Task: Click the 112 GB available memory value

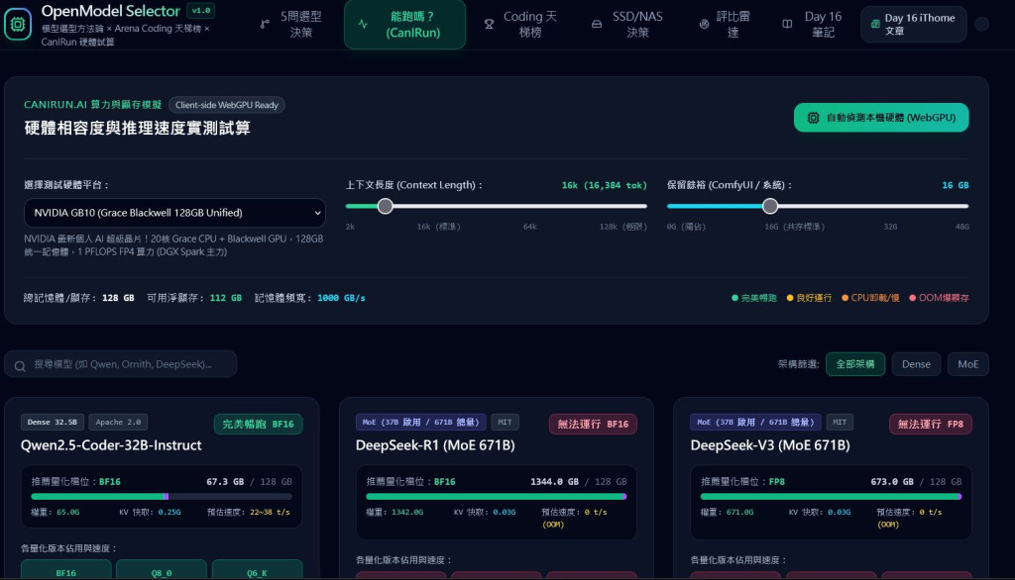Action: (x=225, y=298)
